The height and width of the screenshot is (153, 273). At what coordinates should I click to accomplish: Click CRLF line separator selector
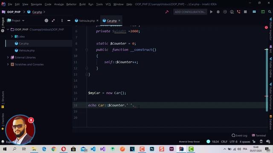click(x=224, y=142)
